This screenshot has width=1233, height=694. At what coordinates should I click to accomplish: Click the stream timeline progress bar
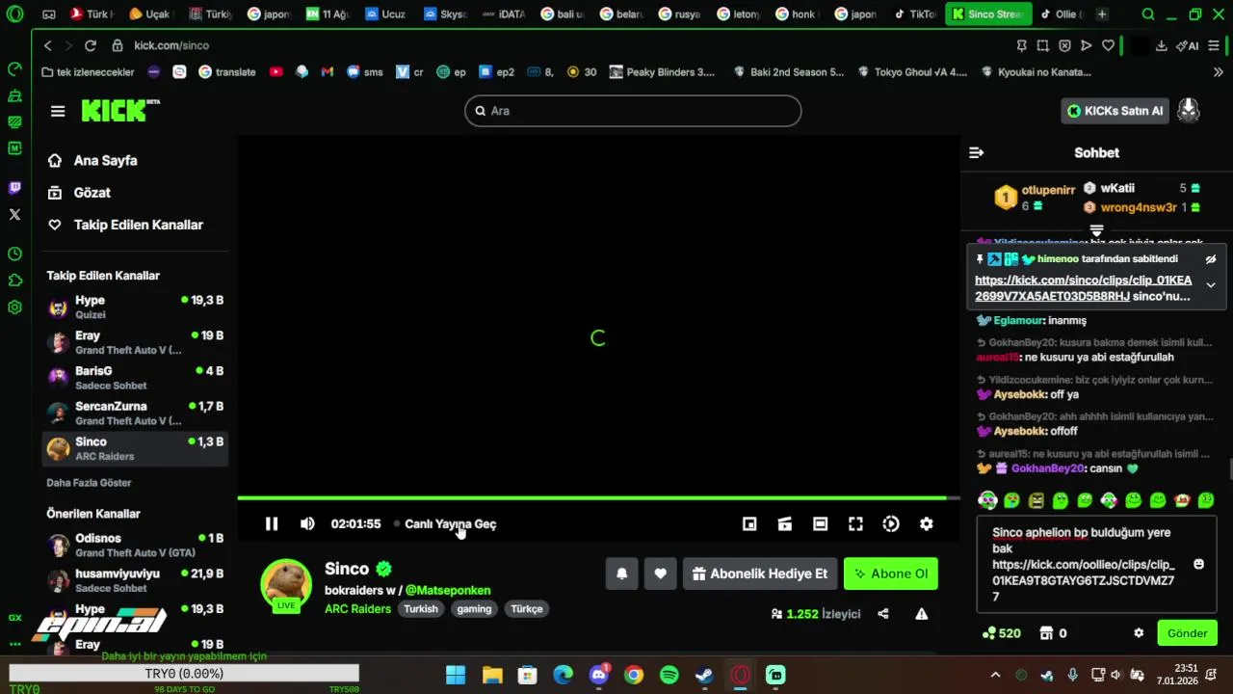[598, 498]
